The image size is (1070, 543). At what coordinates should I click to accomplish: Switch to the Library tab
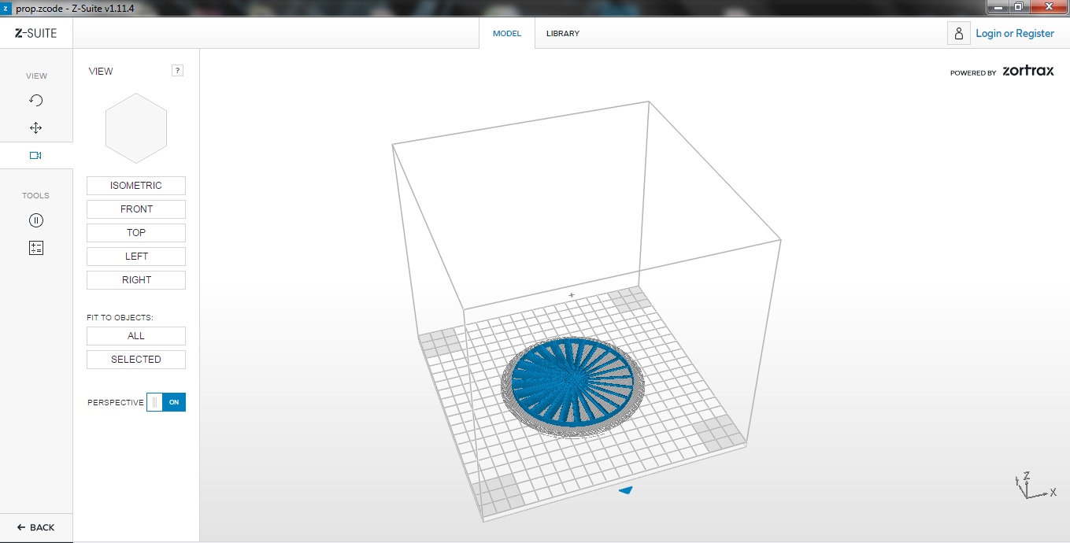coord(563,33)
